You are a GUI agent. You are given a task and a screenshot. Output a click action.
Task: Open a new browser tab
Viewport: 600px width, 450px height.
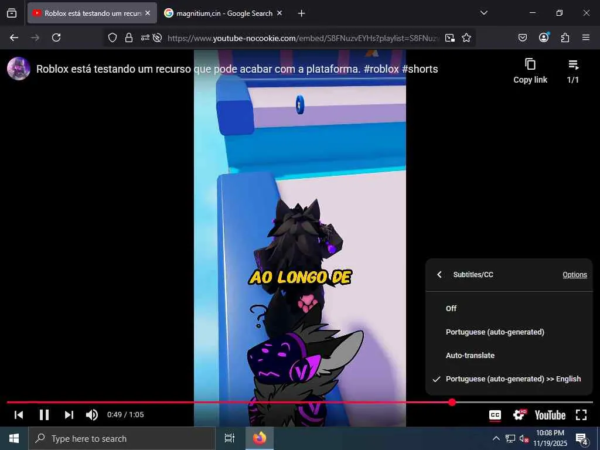tap(302, 13)
